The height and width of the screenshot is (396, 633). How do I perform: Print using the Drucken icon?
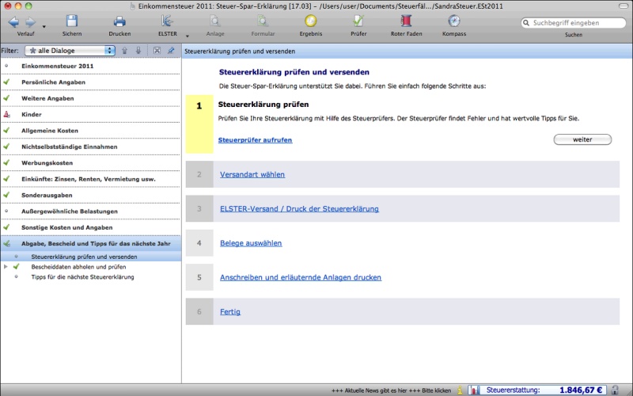(119, 21)
